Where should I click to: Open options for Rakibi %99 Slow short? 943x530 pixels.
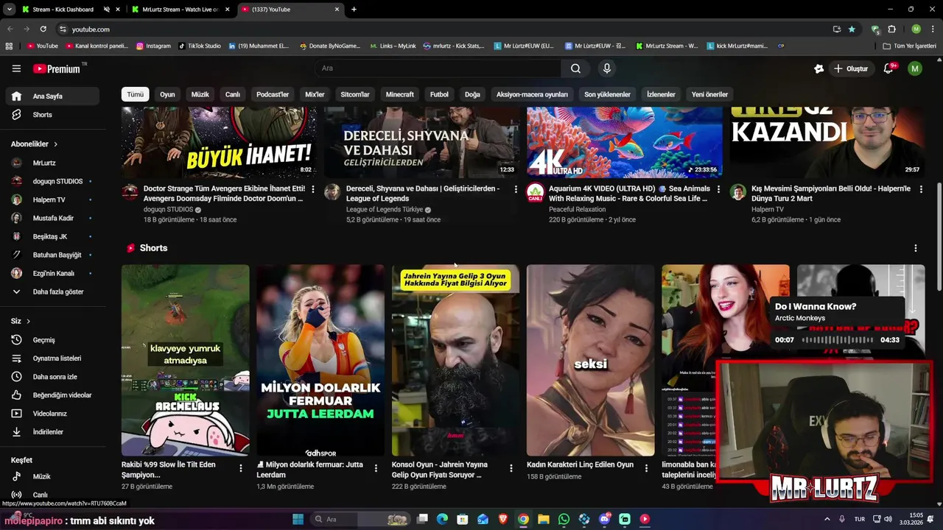pos(241,467)
